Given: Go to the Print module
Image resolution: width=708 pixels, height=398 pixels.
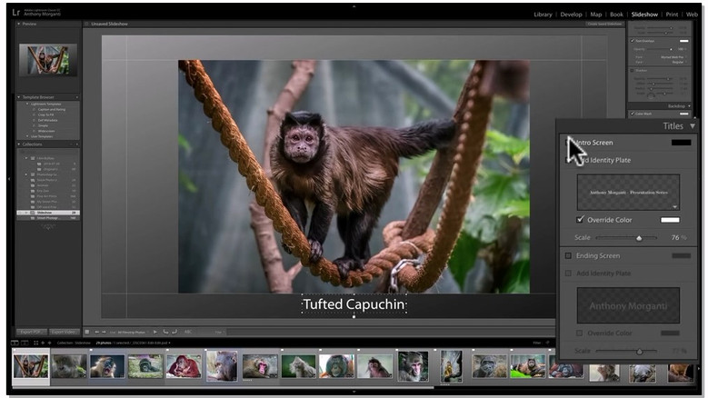Looking at the screenshot, I should [x=672, y=15].
